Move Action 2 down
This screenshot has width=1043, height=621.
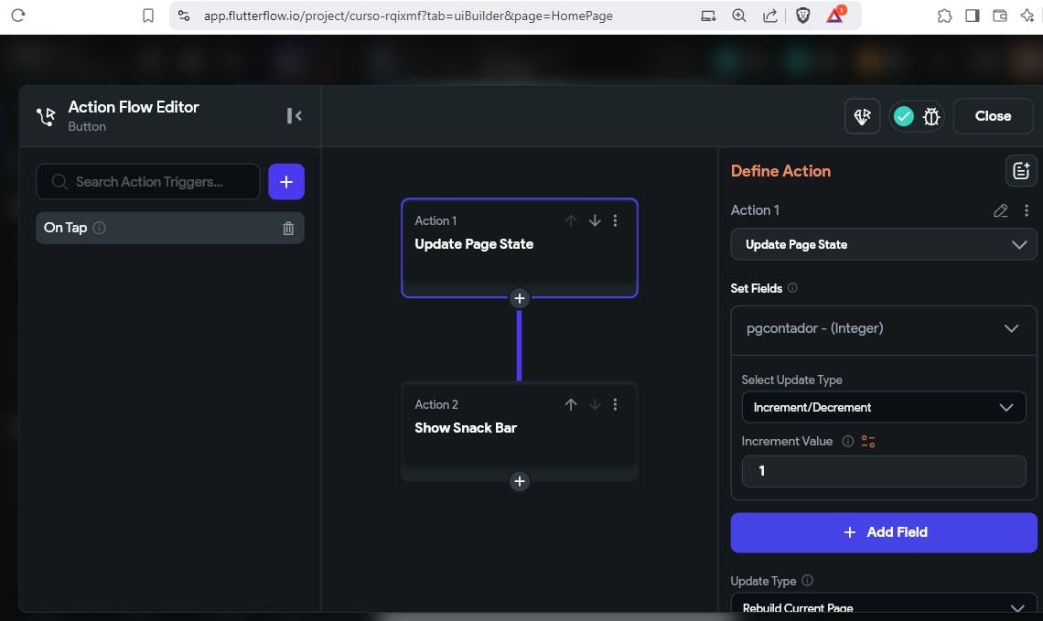595,404
